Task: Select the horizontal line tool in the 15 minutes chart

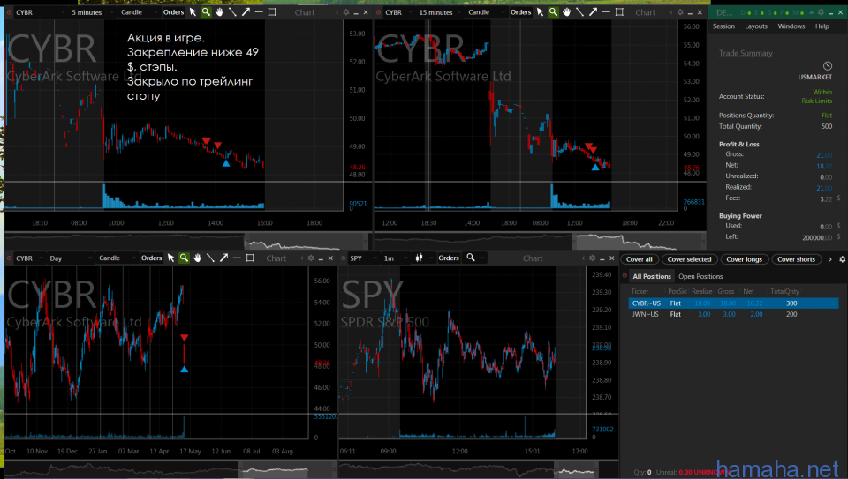Action: click(x=606, y=11)
